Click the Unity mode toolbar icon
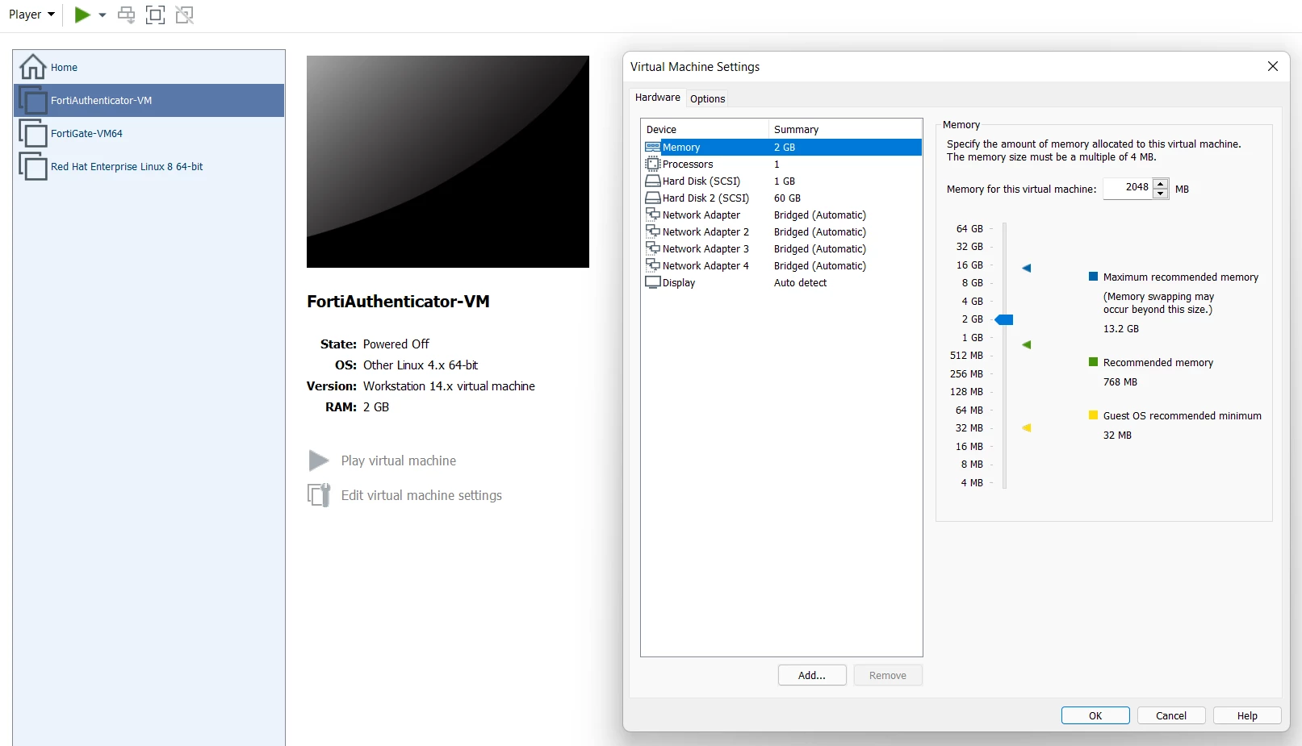The width and height of the screenshot is (1302, 746). (x=185, y=15)
